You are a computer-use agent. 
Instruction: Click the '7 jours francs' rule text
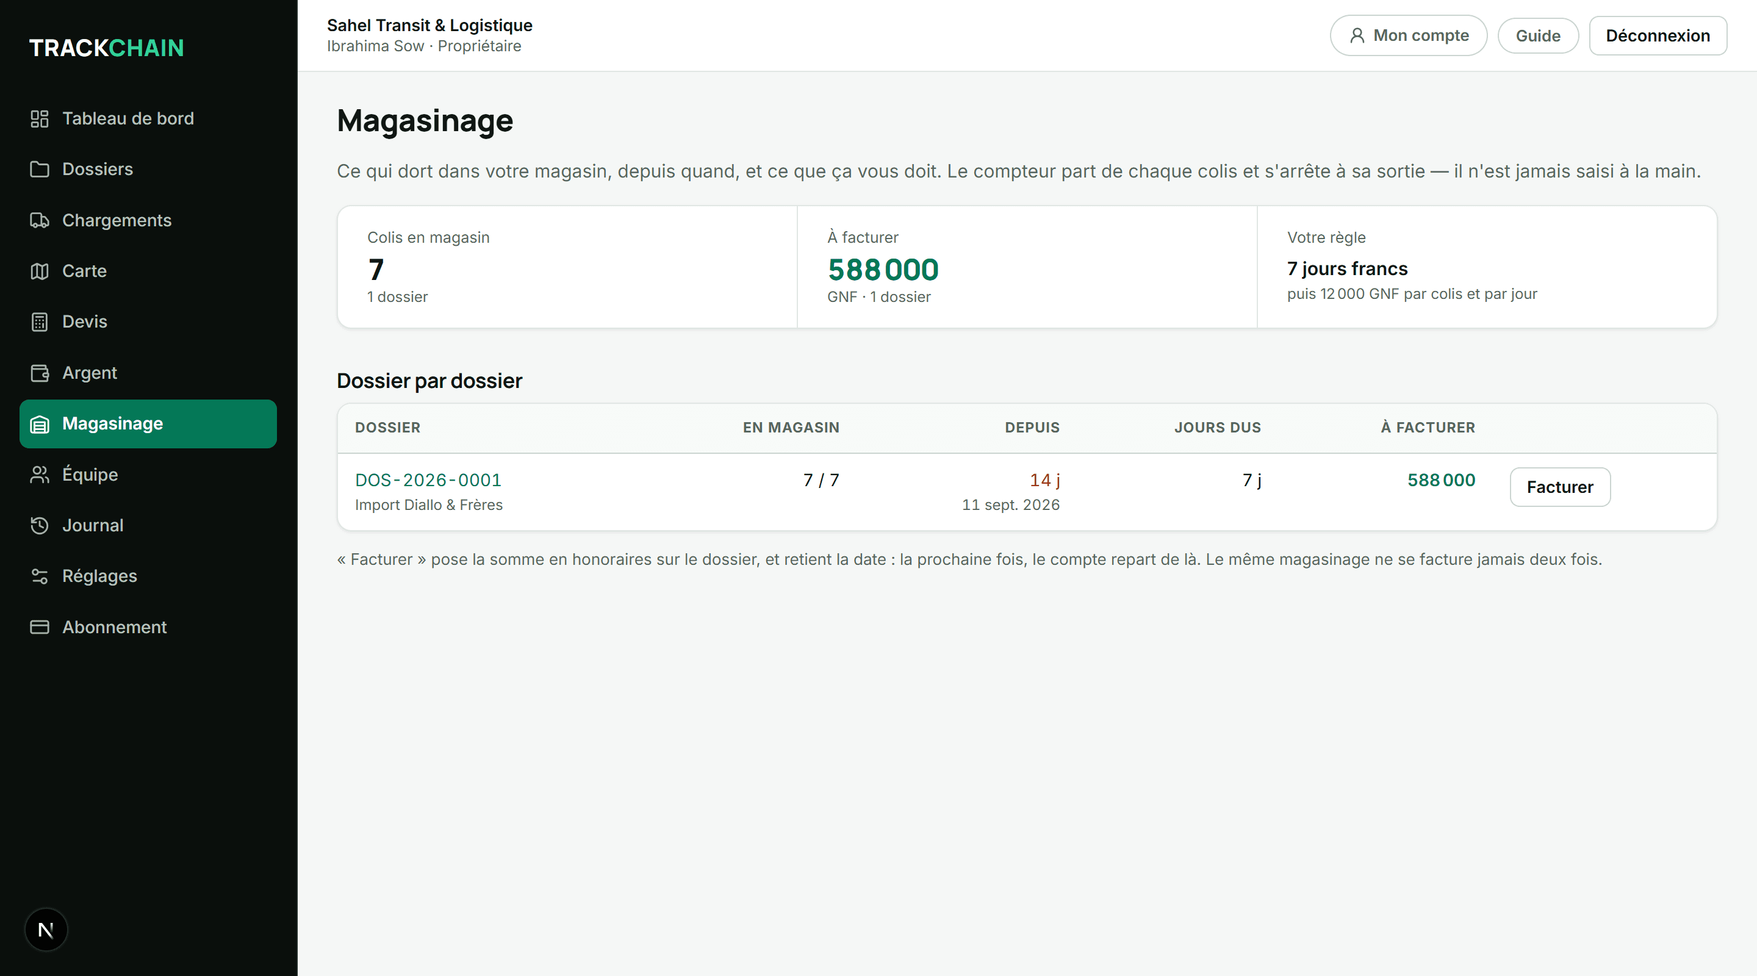point(1347,269)
